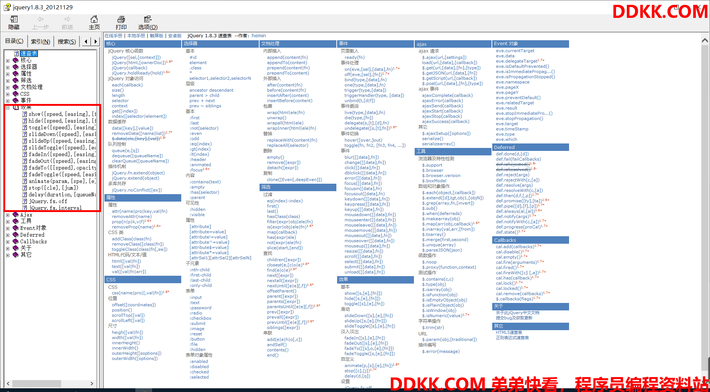
Task: Click the book icon next to 核心
Action: point(16,60)
